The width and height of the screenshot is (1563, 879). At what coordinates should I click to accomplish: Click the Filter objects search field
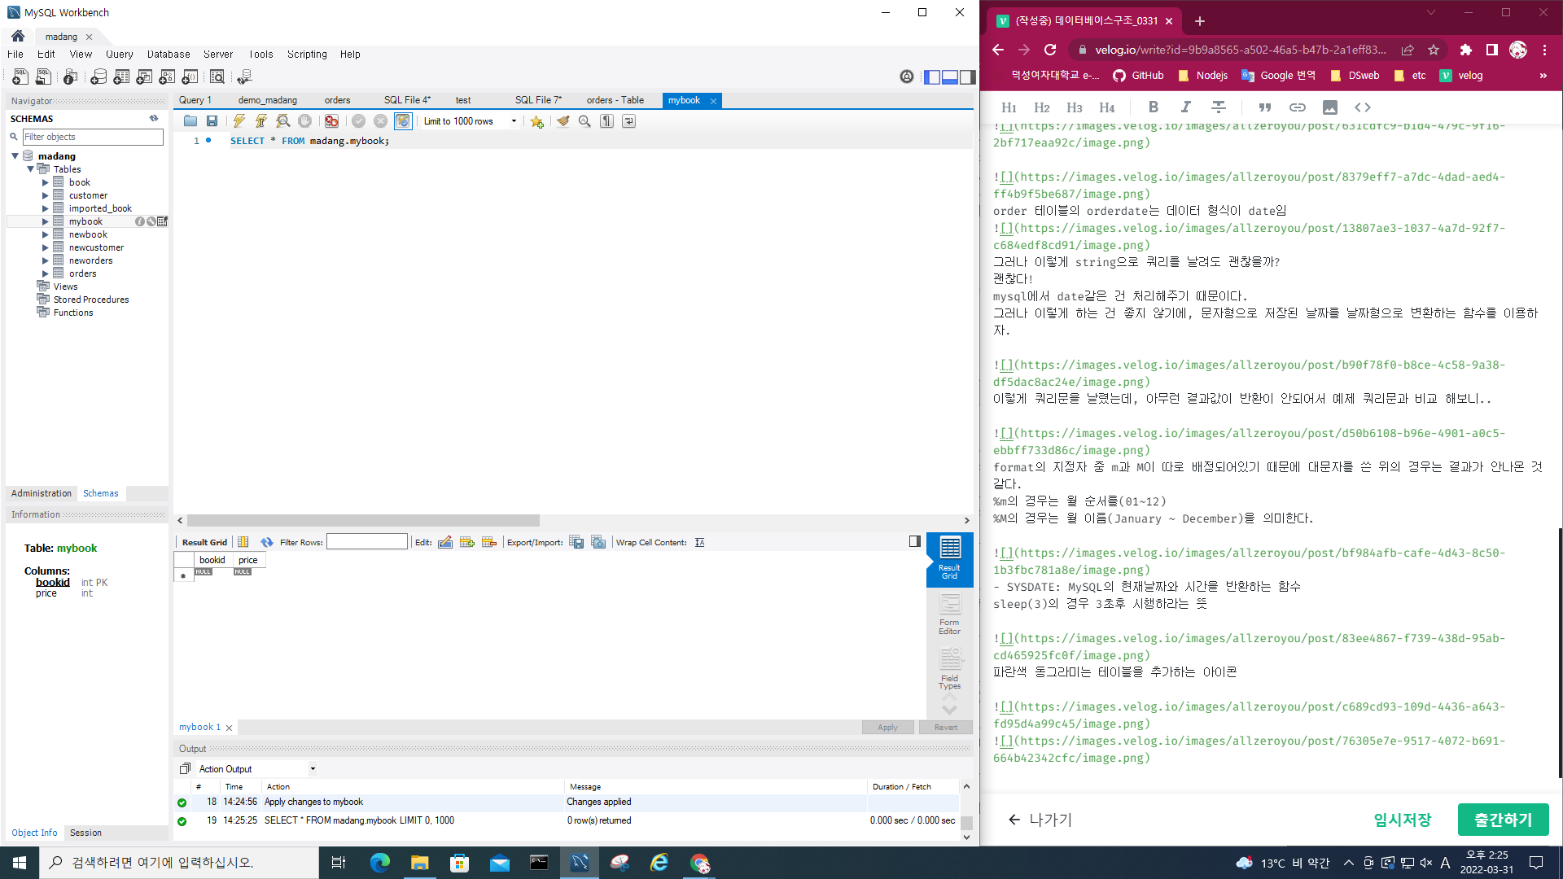(92, 137)
